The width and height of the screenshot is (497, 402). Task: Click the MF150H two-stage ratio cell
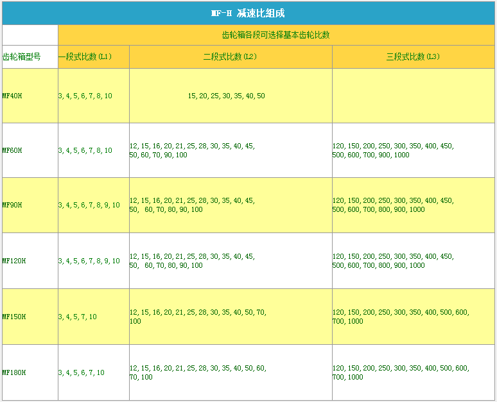[198, 317]
